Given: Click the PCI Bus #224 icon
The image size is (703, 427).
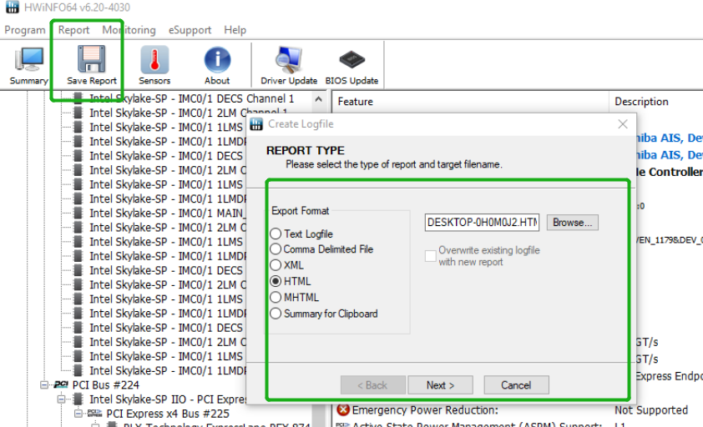Looking at the screenshot, I should 61,384.
